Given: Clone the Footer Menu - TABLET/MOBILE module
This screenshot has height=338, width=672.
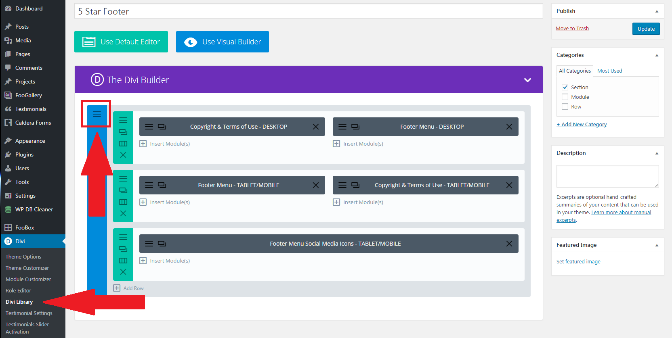Looking at the screenshot, I should coord(162,185).
